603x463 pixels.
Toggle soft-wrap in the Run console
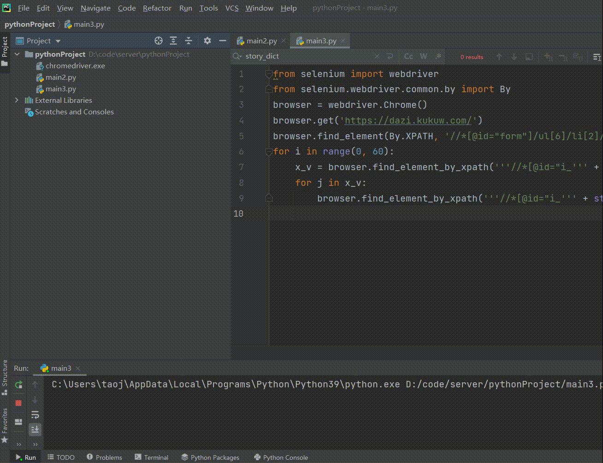(x=35, y=415)
